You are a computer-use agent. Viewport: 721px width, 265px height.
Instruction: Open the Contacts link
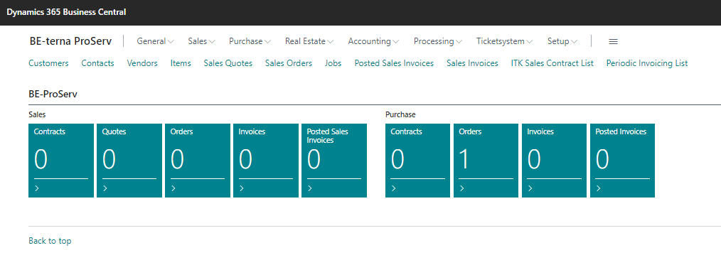(97, 63)
